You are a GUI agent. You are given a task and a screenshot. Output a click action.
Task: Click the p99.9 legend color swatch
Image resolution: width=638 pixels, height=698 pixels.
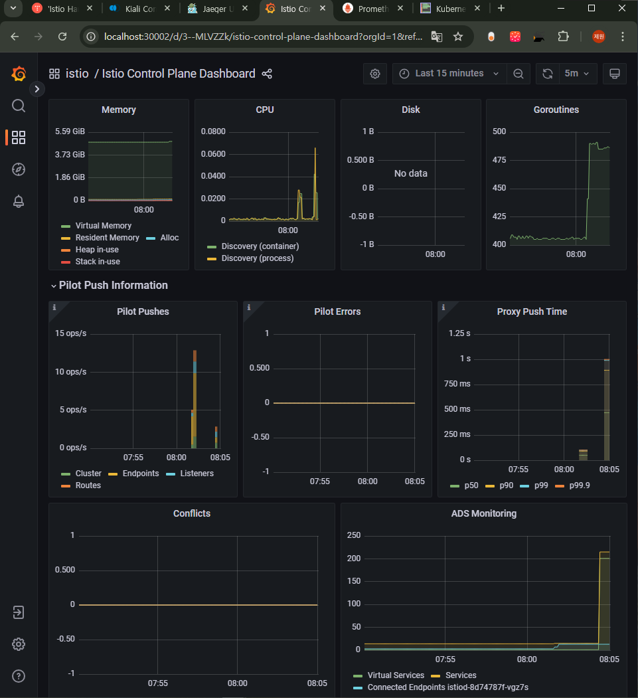560,486
